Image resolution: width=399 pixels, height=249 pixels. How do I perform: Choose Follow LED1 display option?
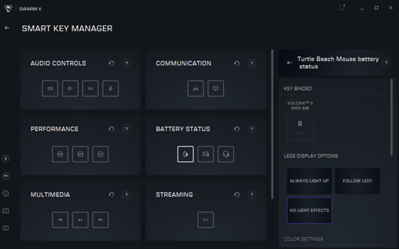(x=357, y=181)
